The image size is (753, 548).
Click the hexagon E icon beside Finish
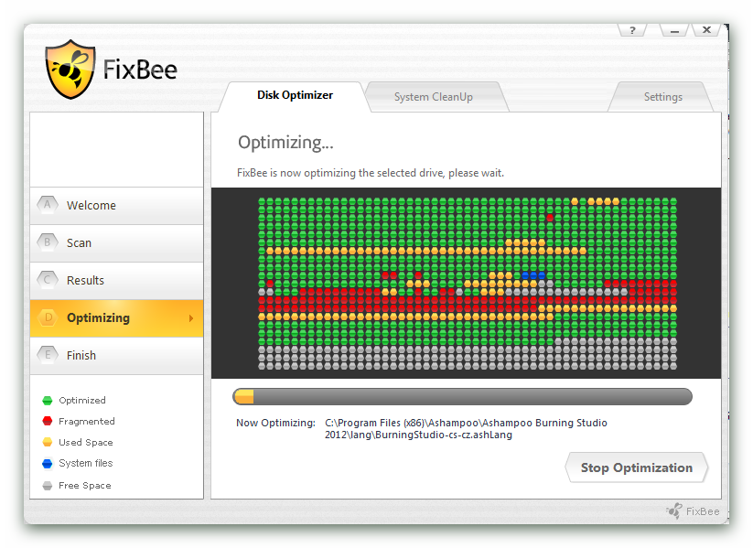pyautogui.click(x=48, y=356)
